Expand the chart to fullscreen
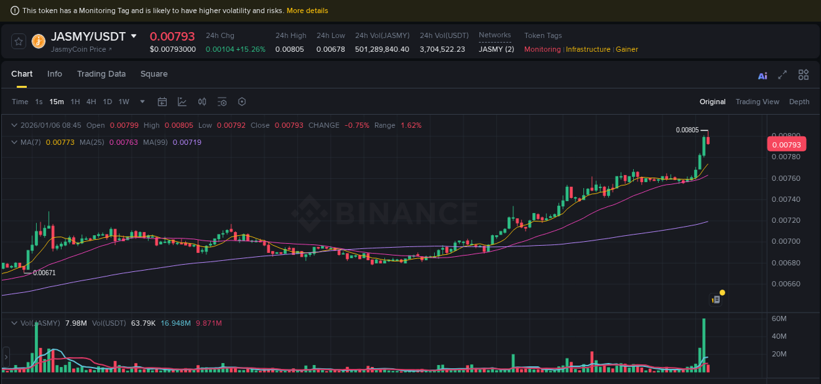821x384 pixels. [782, 75]
